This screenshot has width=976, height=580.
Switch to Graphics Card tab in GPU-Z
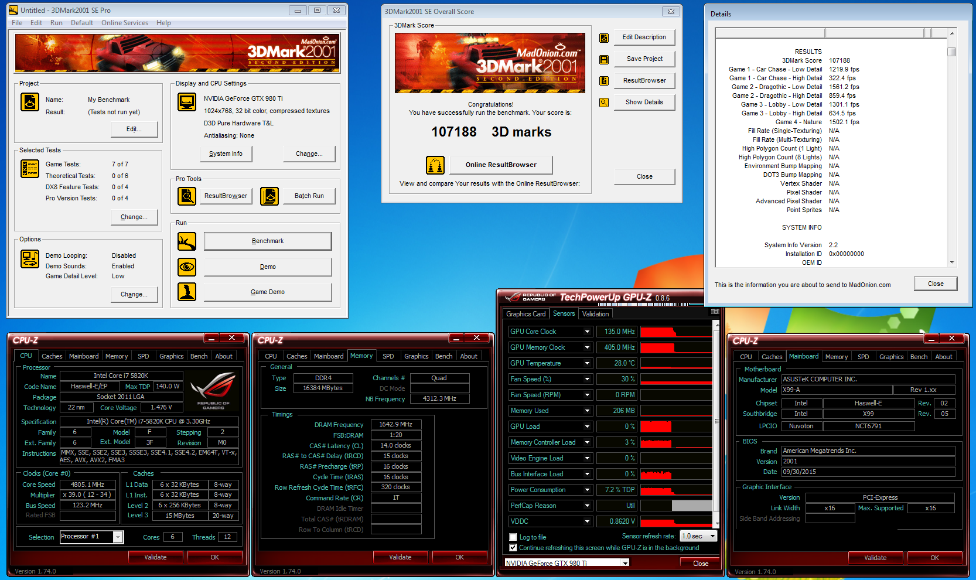[526, 314]
